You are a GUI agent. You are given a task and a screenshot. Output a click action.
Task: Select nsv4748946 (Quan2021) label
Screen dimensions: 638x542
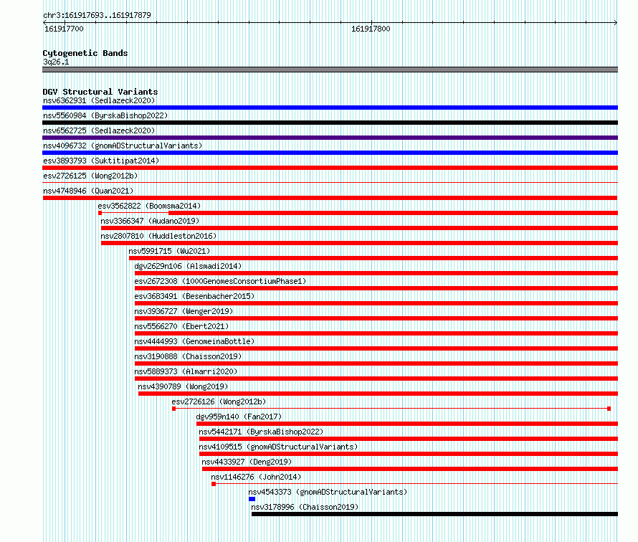coord(88,191)
